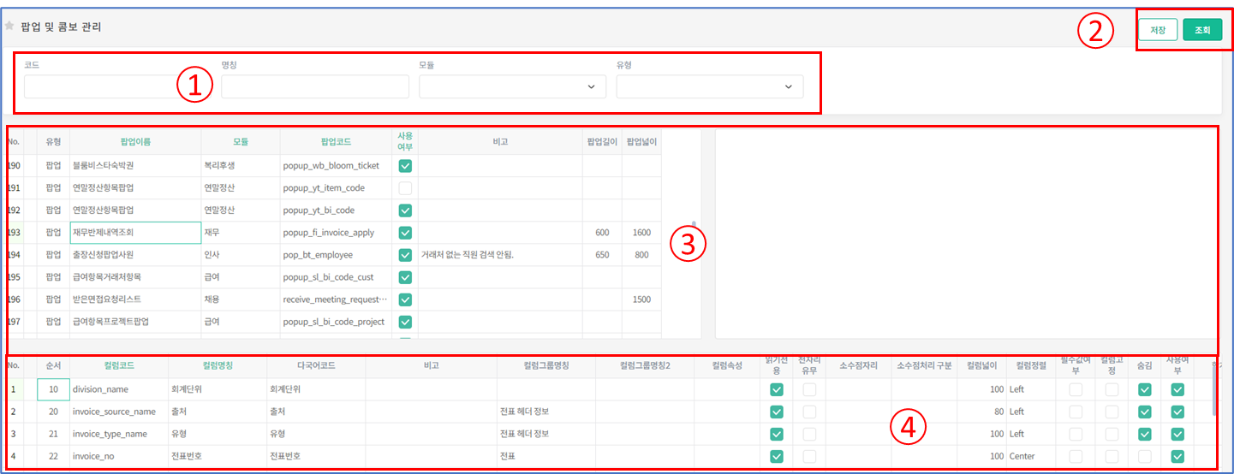Click the 비고 note for the pop_bt_employee row
Screen dimensions: 1234x474
click(500, 255)
